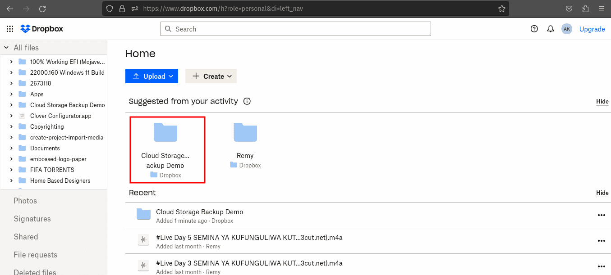The width and height of the screenshot is (611, 275).
Task: Click the Clover Configurator.app file icon in the sidebar
Action: coord(22,116)
